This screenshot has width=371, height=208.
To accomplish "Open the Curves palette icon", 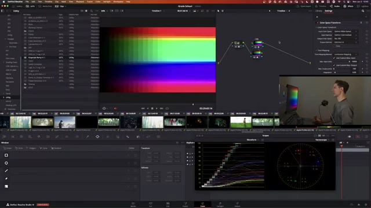I will click(57, 136).
